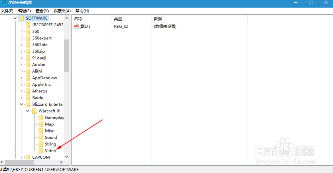The width and height of the screenshot is (333, 173).
Task: Expand the 360zip key
Action: point(21,51)
